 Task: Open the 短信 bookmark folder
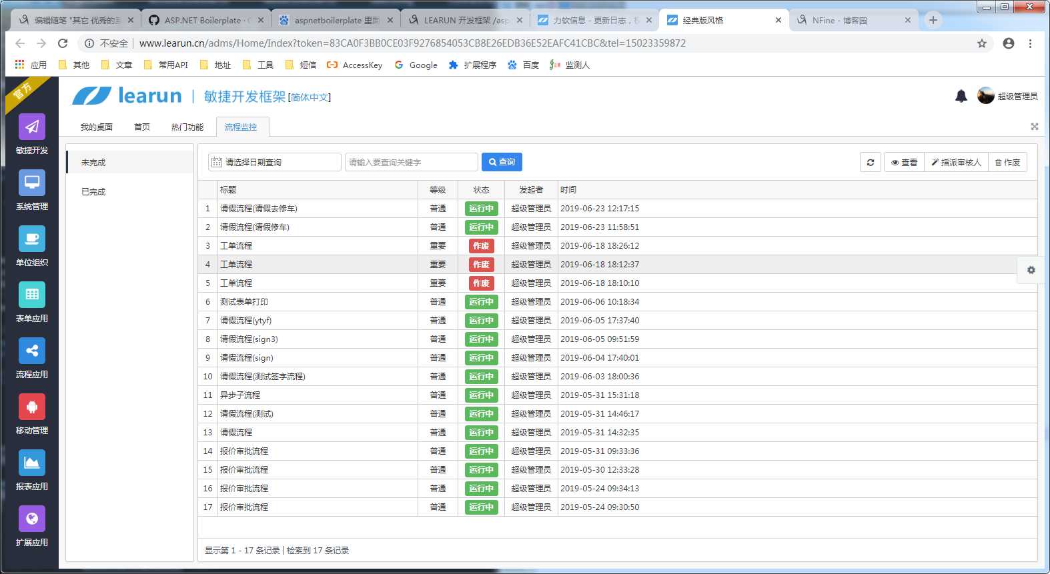[x=301, y=65]
